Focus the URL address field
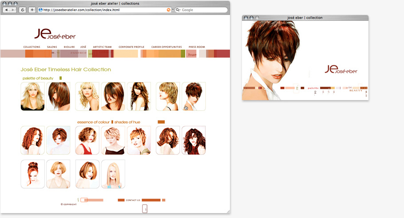The height and width of the screenshot is (218, 404). point(104,10)
